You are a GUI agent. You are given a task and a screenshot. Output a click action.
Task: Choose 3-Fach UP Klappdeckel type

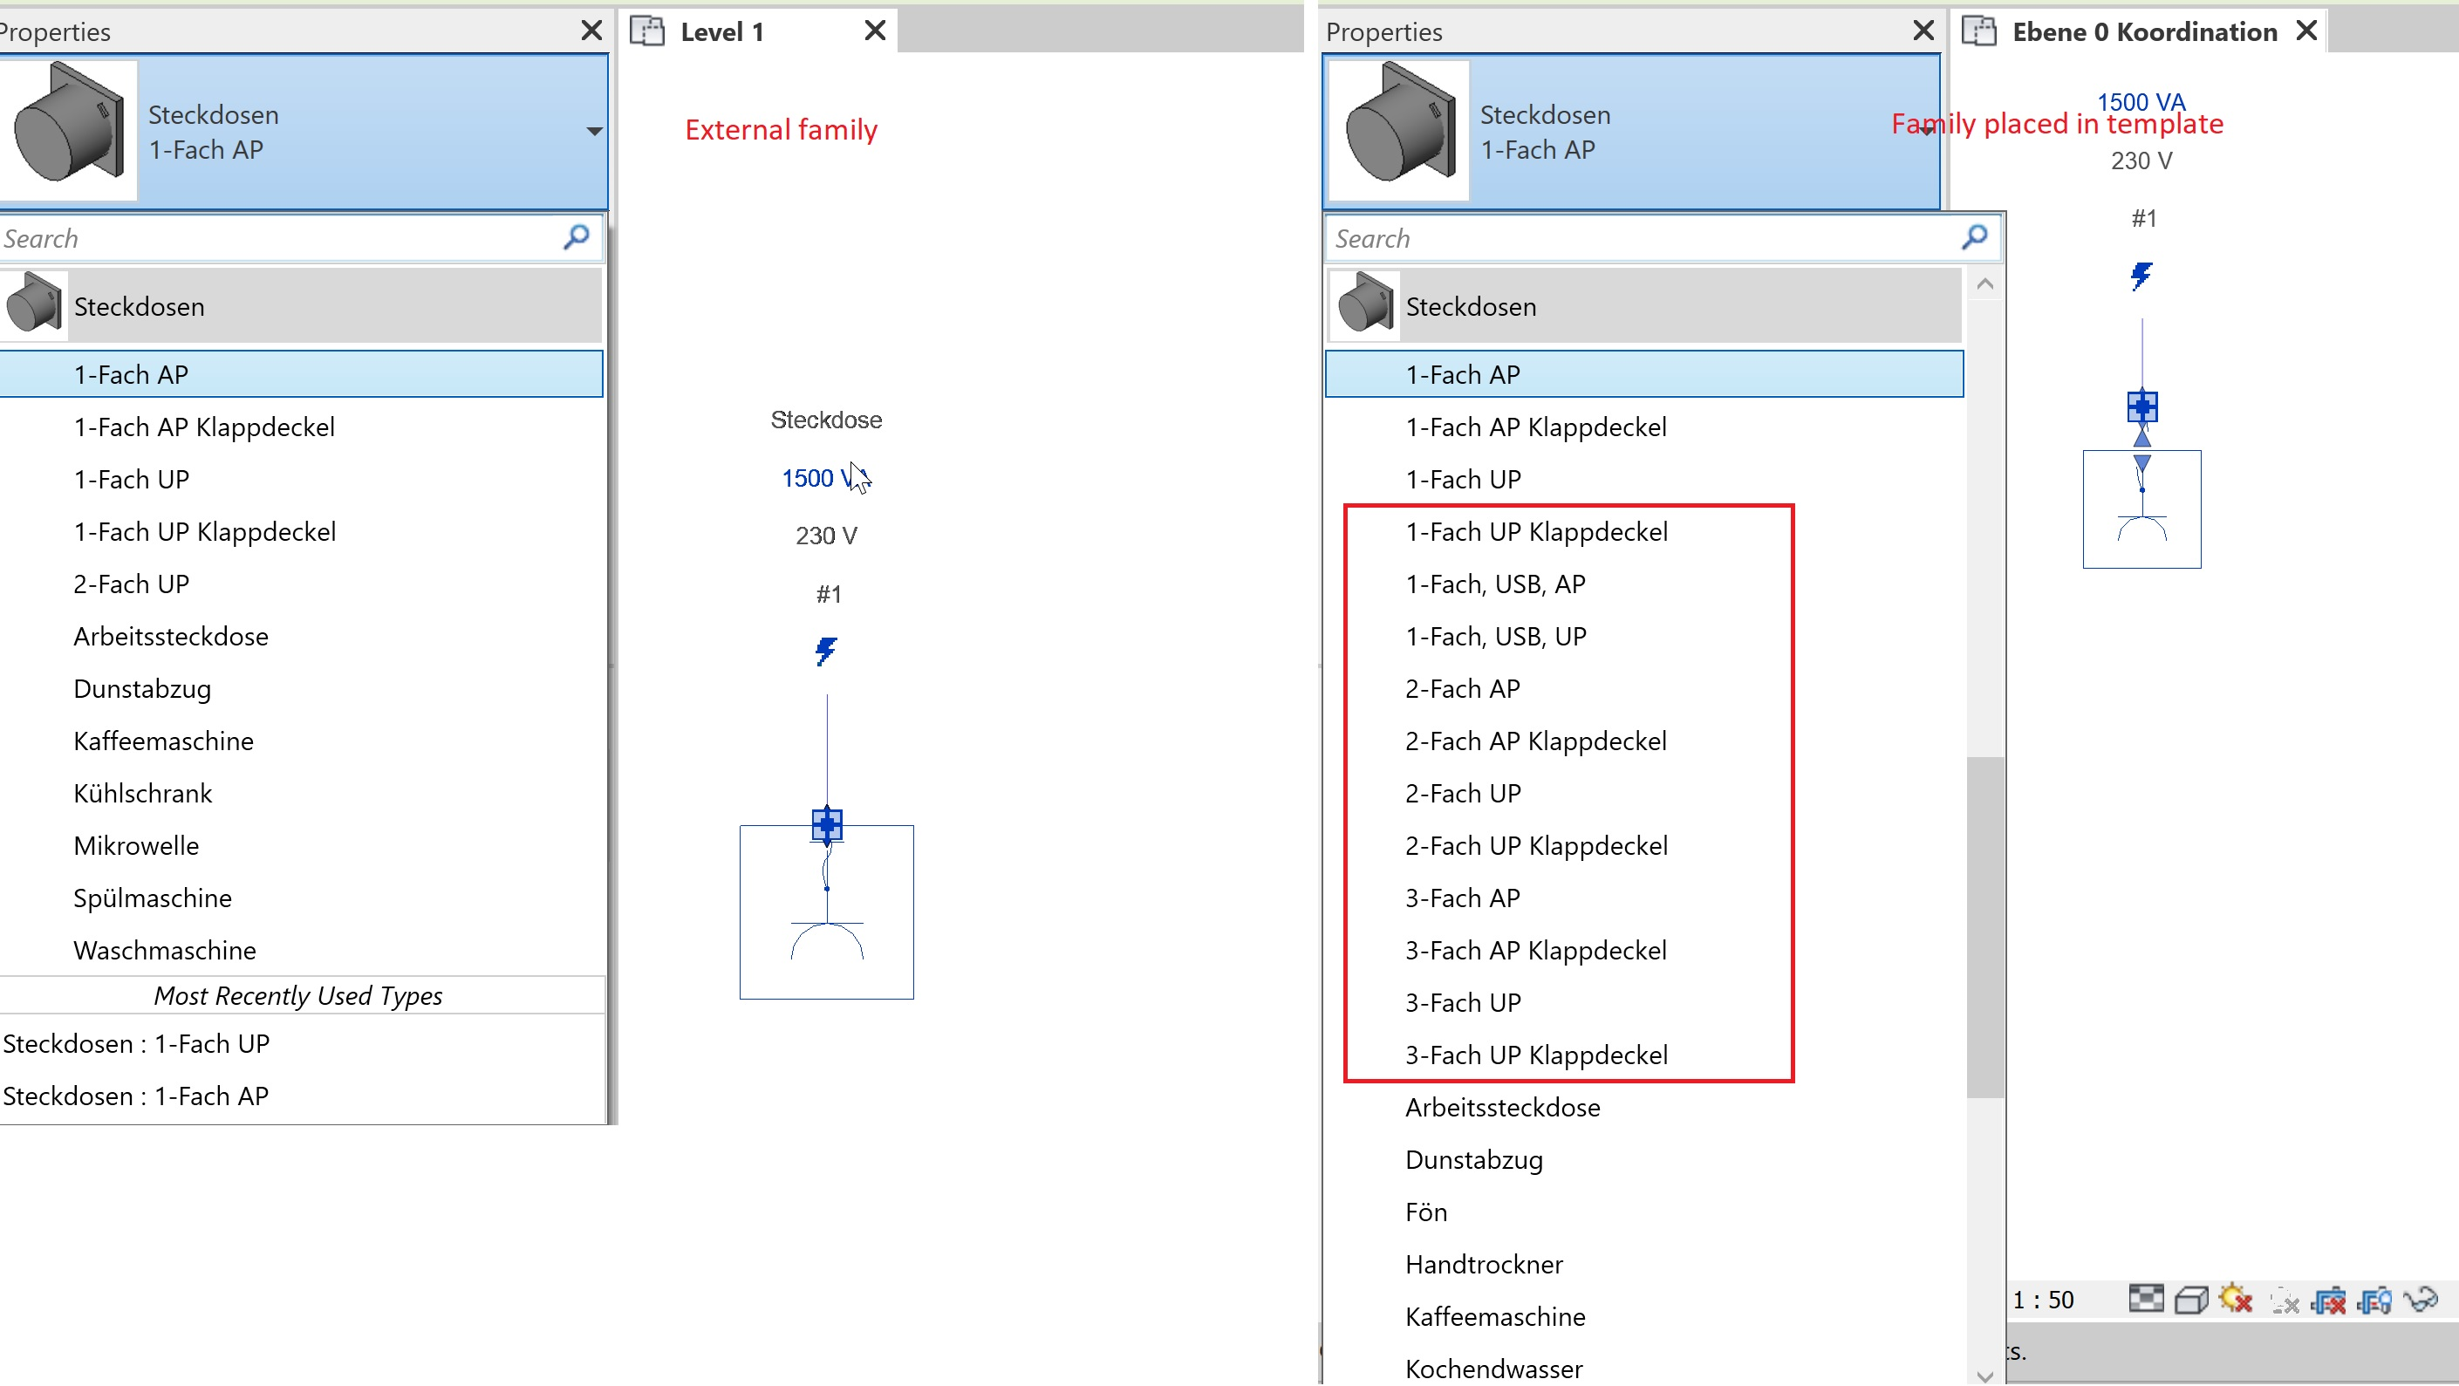coord(1536,1055)
